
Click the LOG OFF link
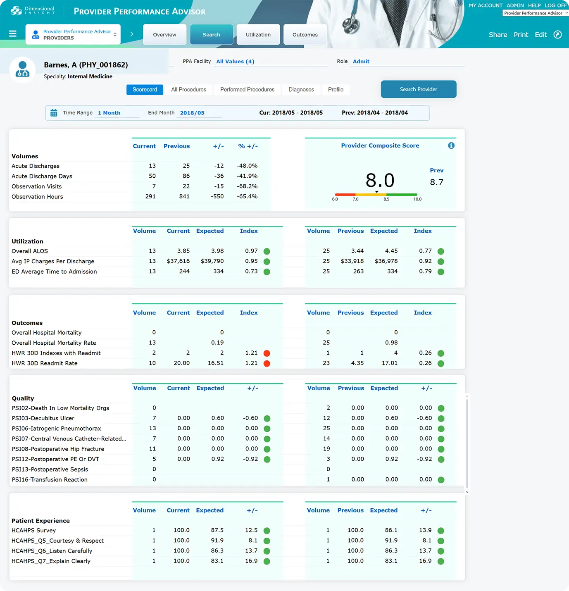(x=555, y=5)
